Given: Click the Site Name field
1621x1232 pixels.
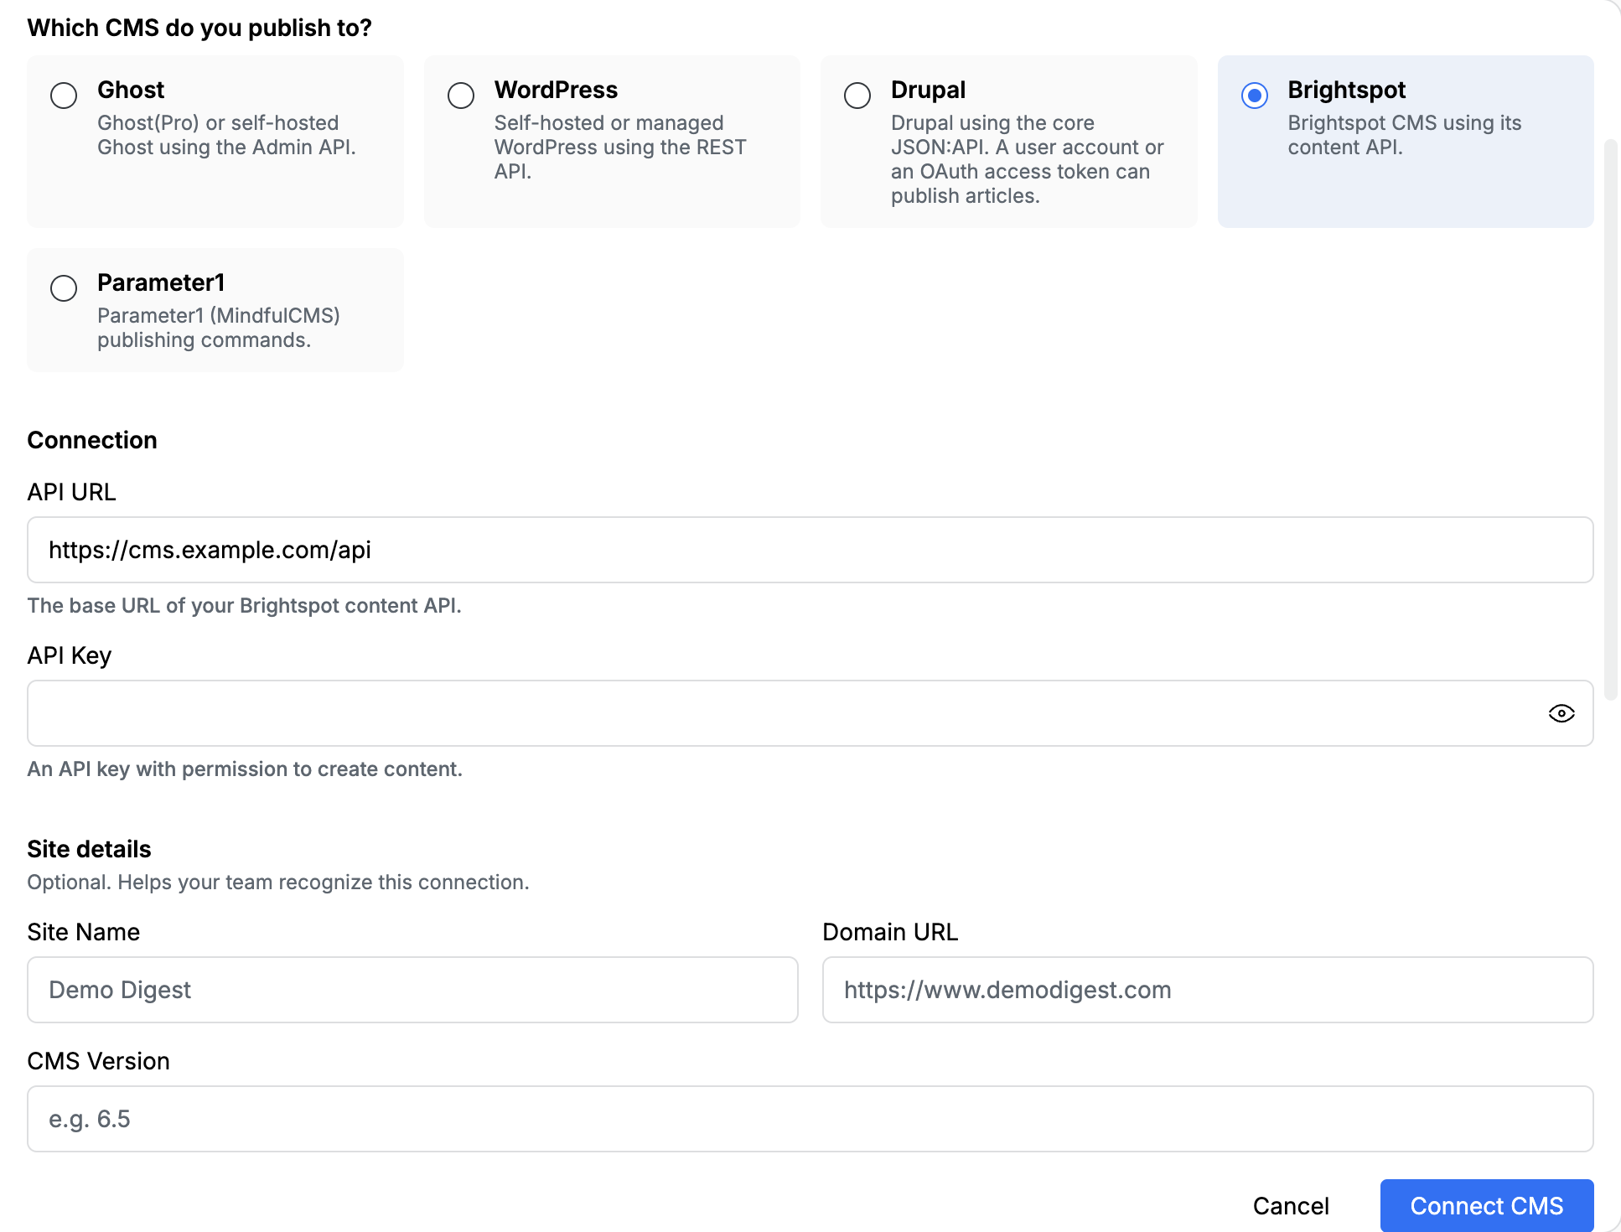Looking at the screenshot, I should 412,990.
